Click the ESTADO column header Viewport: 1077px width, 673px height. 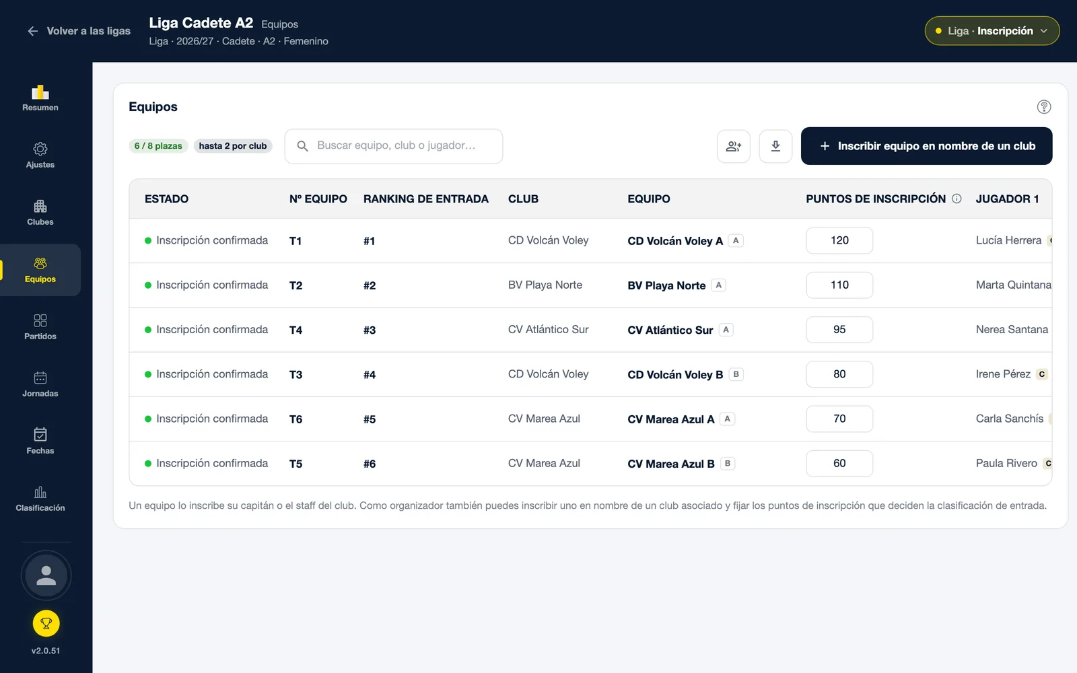tap(166, 199)
